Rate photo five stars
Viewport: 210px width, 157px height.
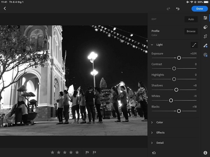point(77,152)
